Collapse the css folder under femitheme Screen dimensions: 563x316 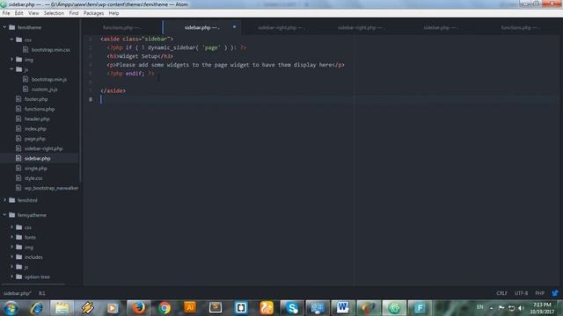tap(11, 39)
